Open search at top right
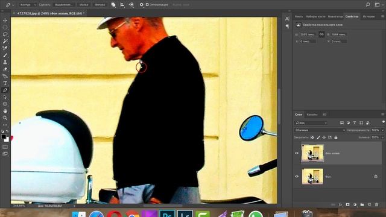 [x=368, y=5]
